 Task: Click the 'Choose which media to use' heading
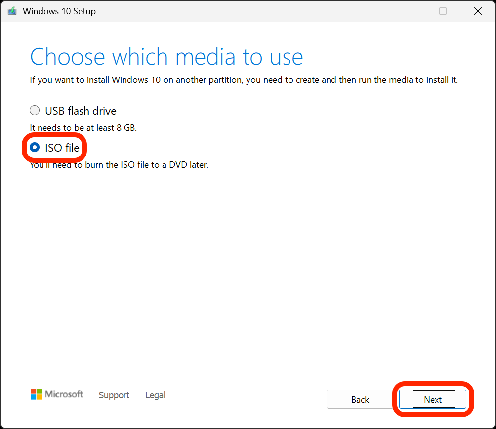pos(166,57)
